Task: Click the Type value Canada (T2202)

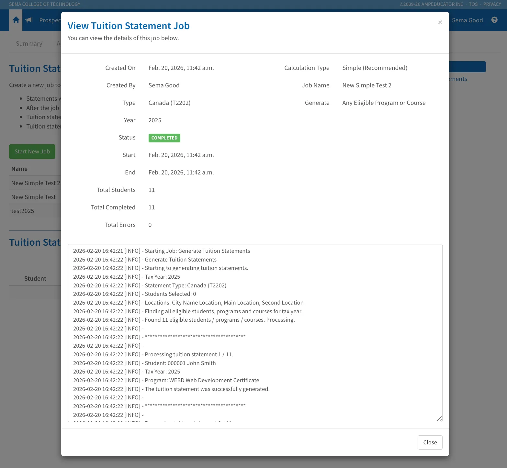Action: click(x=169, y=103)
